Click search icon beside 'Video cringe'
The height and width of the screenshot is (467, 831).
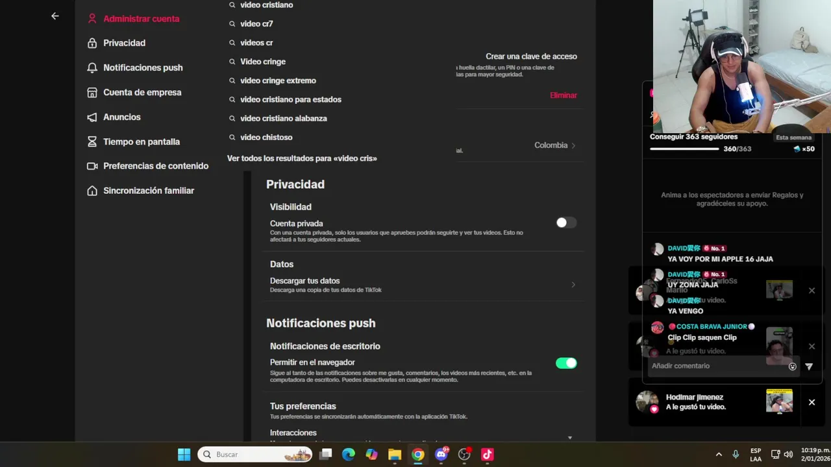pos(232,62)
